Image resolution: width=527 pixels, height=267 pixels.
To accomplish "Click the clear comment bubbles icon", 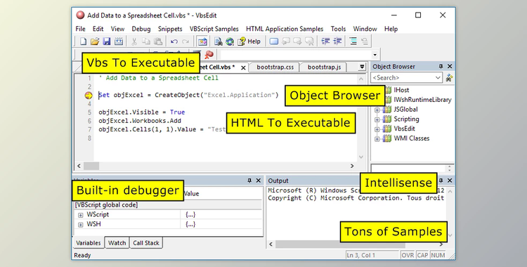I will tap(309, 41).
